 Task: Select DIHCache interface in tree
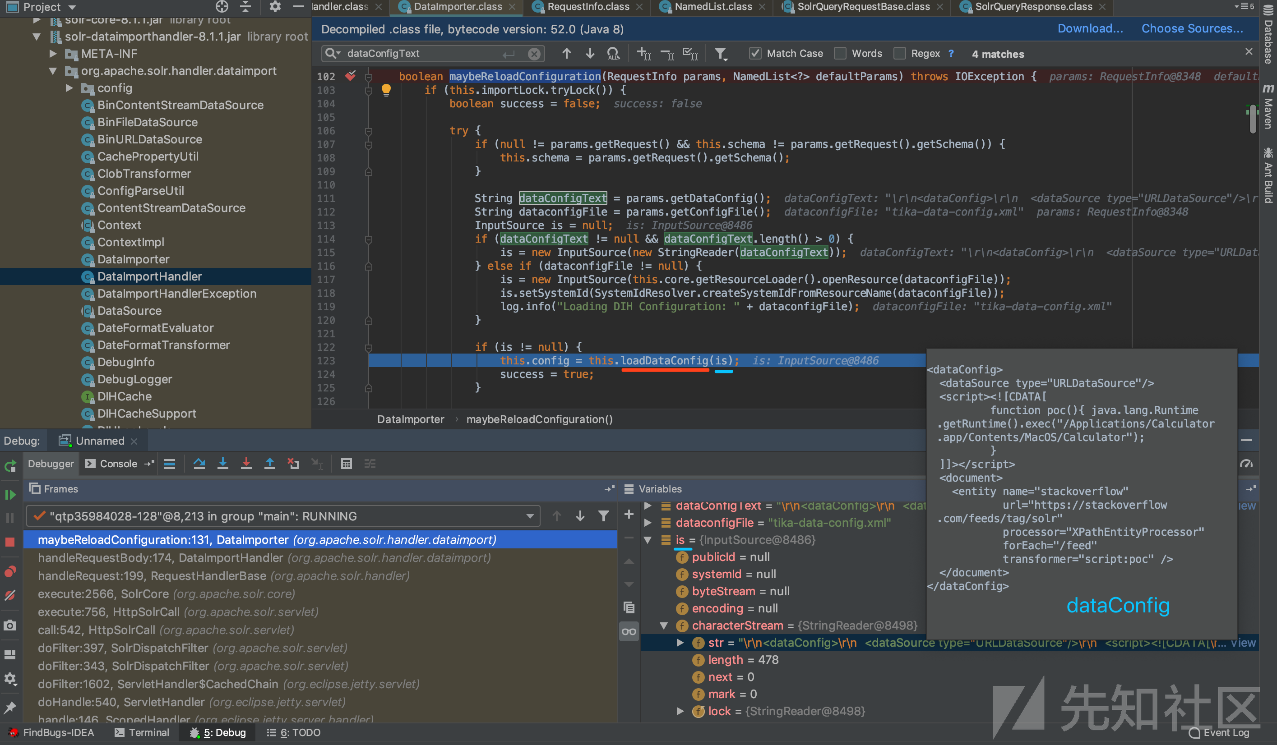[x=124, y=396]
